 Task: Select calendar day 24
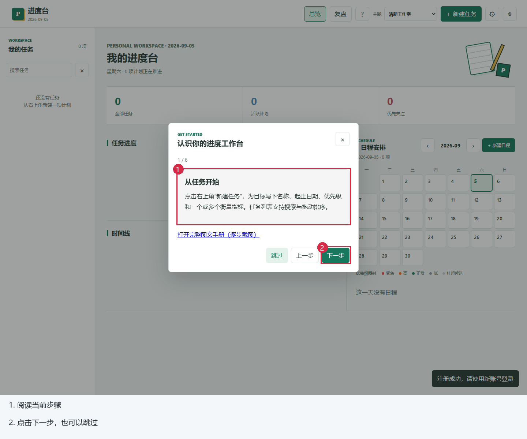(436, 239)
